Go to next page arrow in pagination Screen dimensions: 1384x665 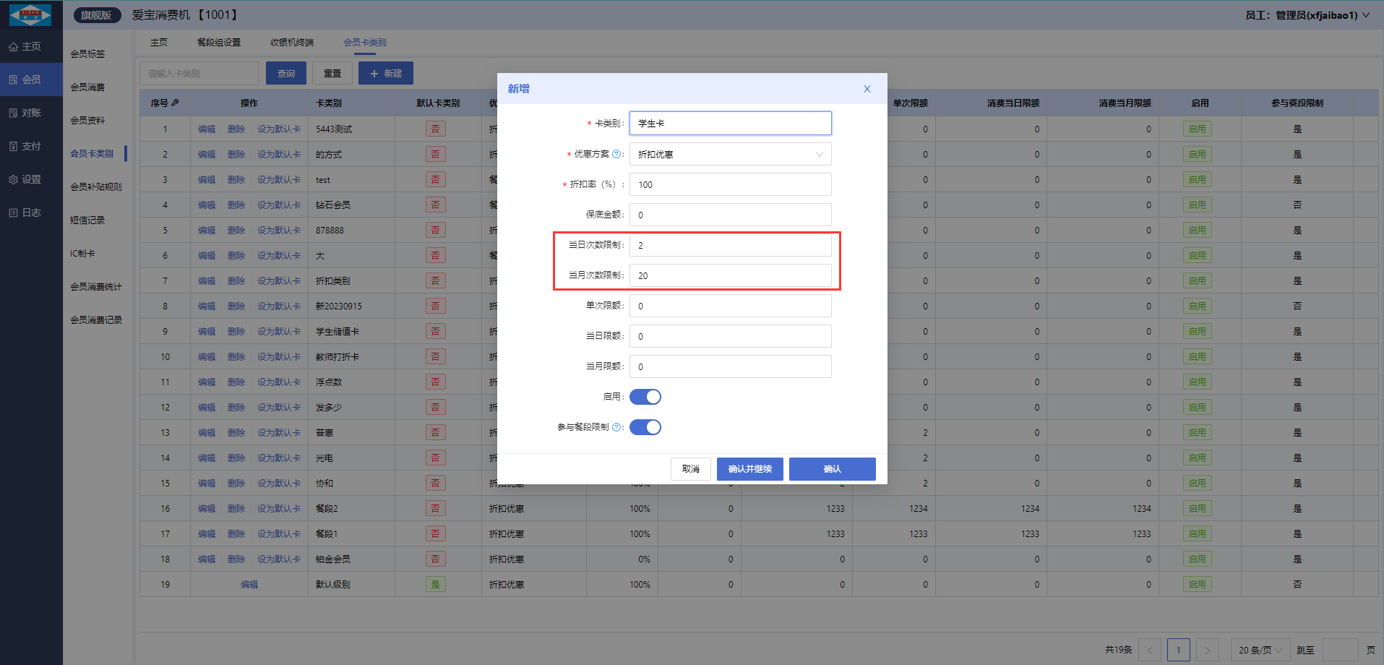coord(1207,650)
